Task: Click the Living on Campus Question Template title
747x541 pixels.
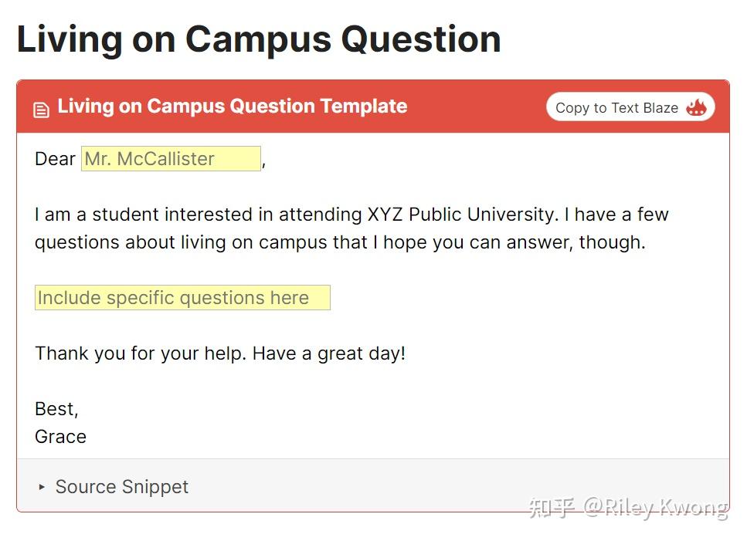Action: (232, 107)
